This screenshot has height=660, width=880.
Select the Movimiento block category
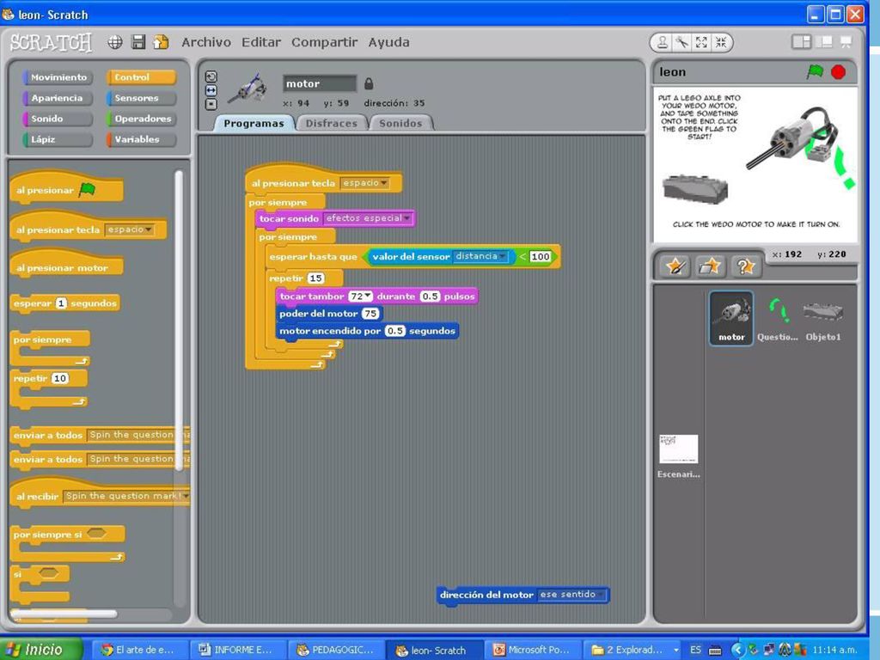[57, 77]
